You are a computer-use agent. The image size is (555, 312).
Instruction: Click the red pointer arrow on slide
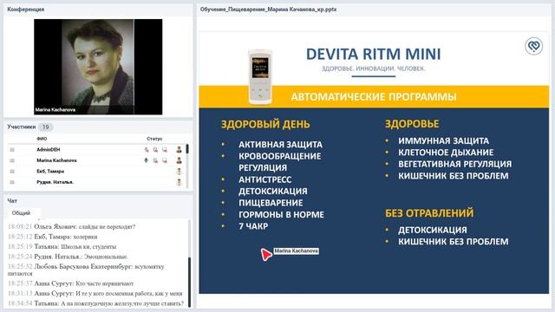click(x=266, y=254)
